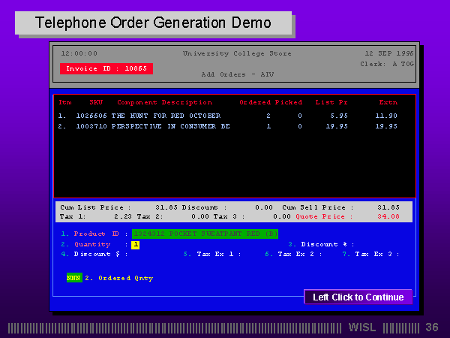Click the red Invoice ID 10865 badge
450x338 pixels.
pos(106,68)
